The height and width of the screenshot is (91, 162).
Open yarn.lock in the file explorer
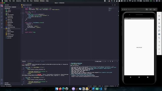click(9, 38)
